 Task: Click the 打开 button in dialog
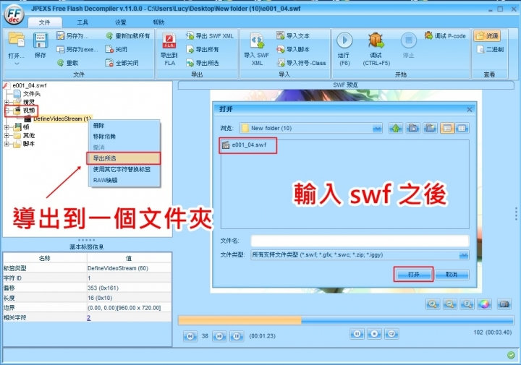pos(414,275)
